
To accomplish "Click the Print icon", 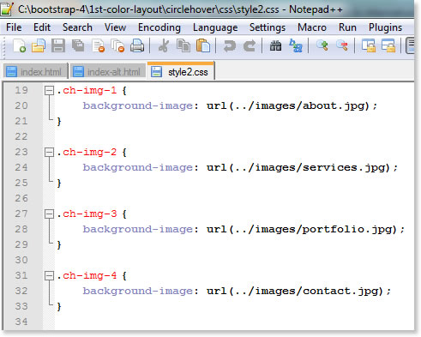I will [x=137, y=45].
